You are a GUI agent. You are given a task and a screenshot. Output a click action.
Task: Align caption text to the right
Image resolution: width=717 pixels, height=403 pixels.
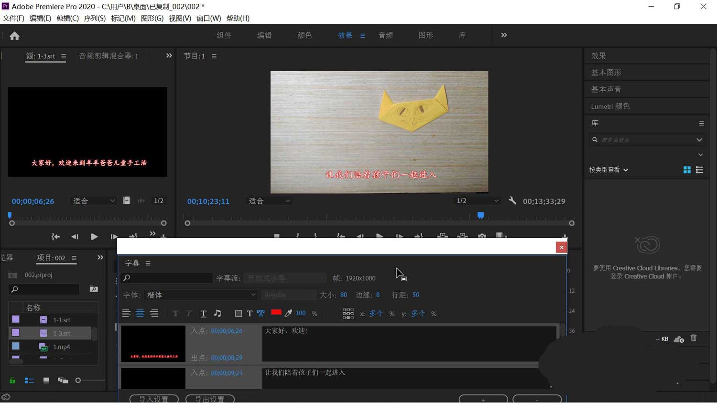click(154, 313)
